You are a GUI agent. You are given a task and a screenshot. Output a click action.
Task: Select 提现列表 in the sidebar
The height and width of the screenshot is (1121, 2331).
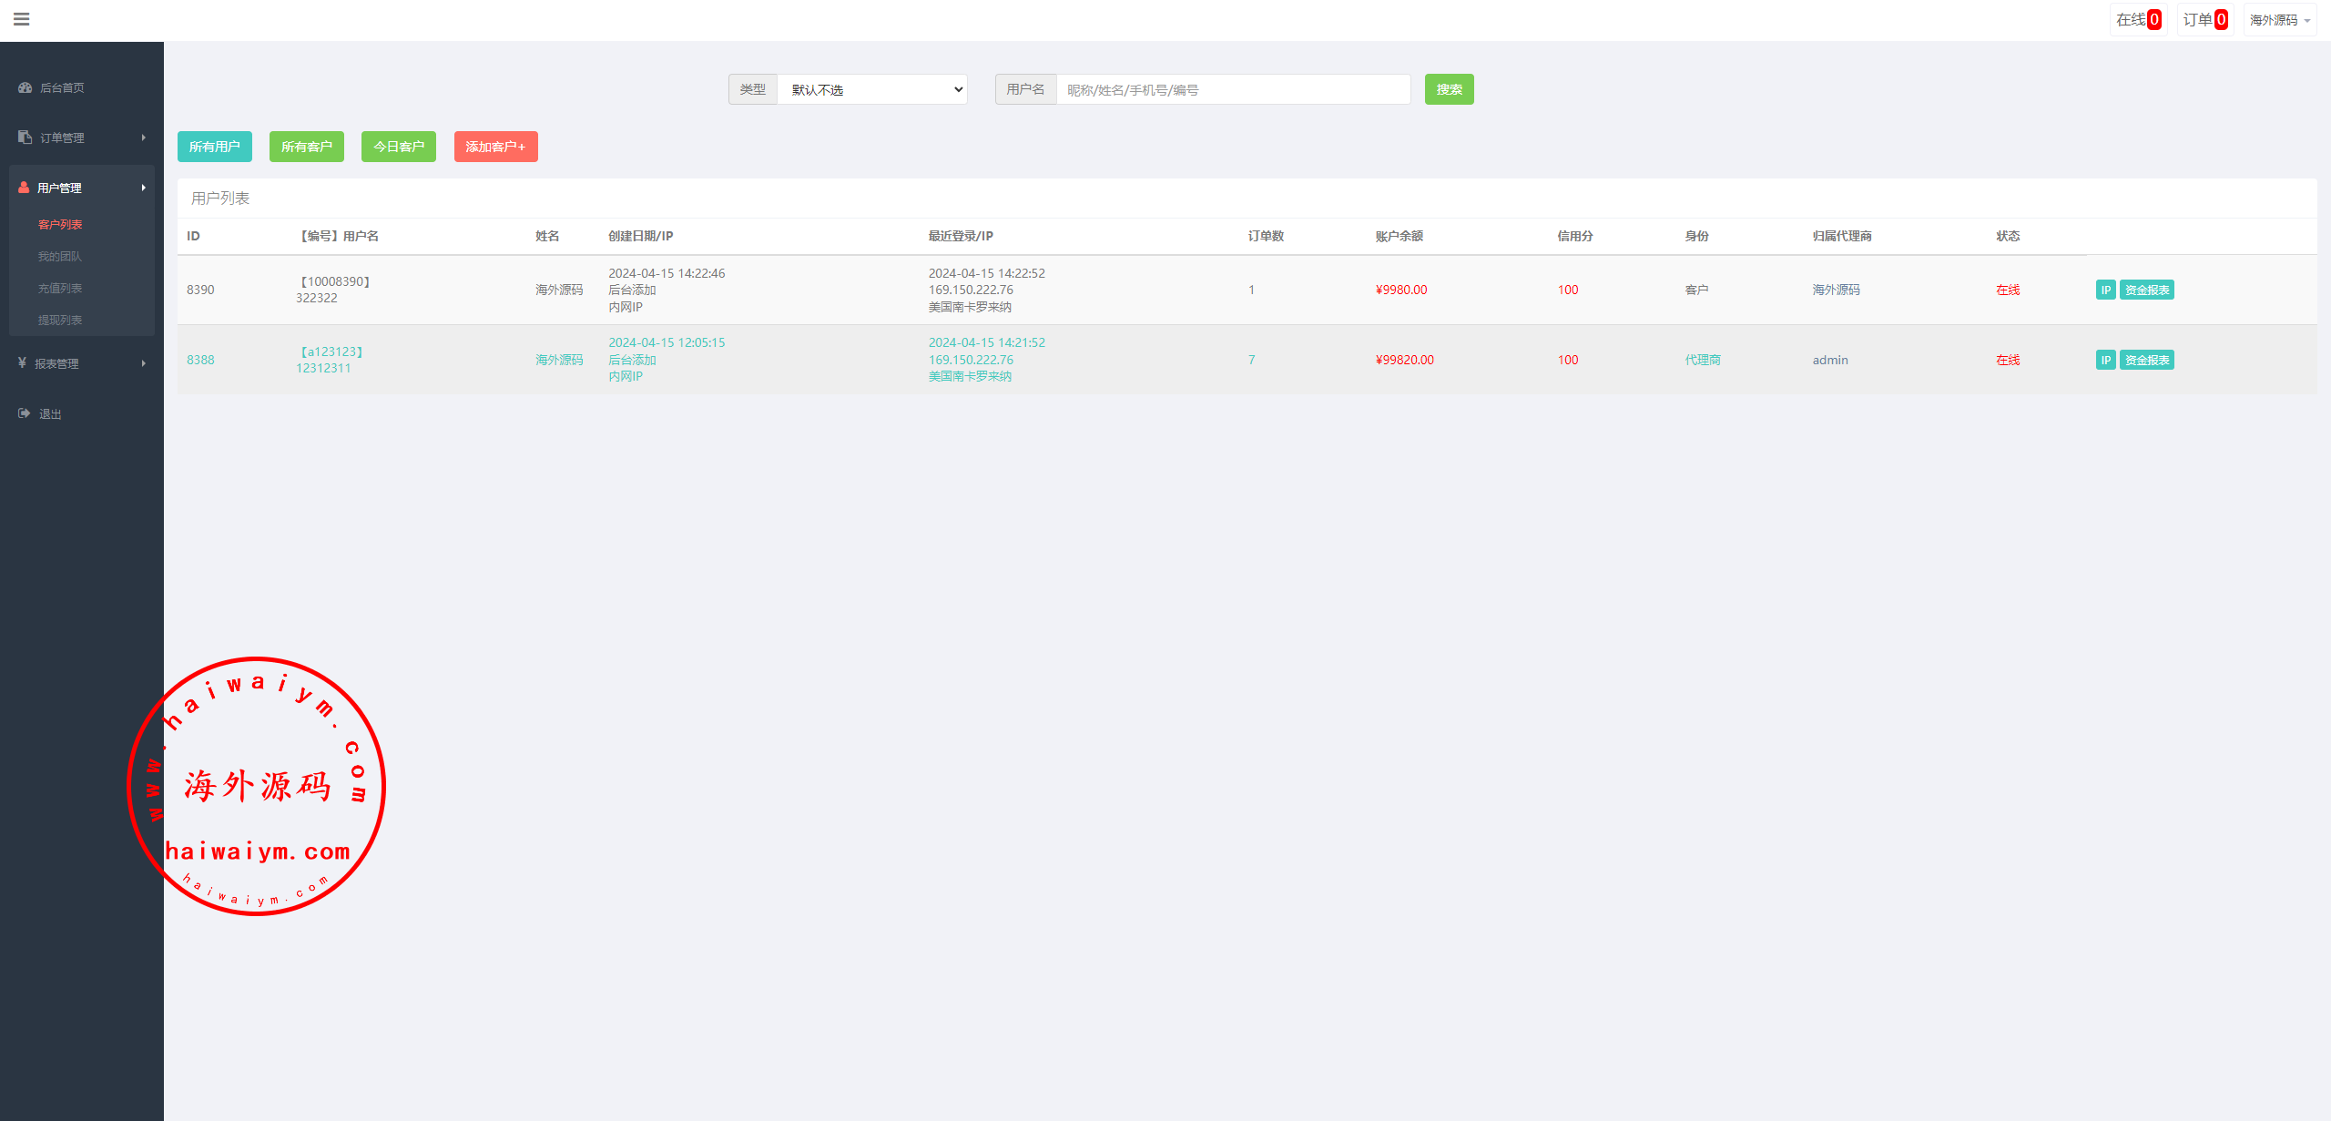point(60,321)
